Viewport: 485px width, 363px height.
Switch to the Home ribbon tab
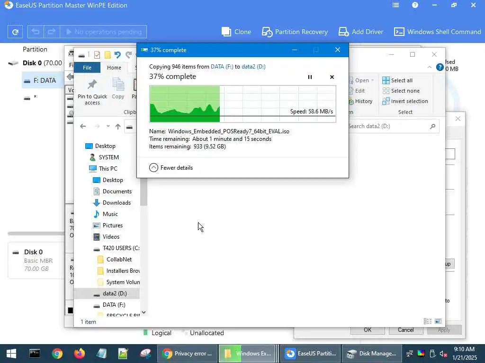[x=114, y=68]
